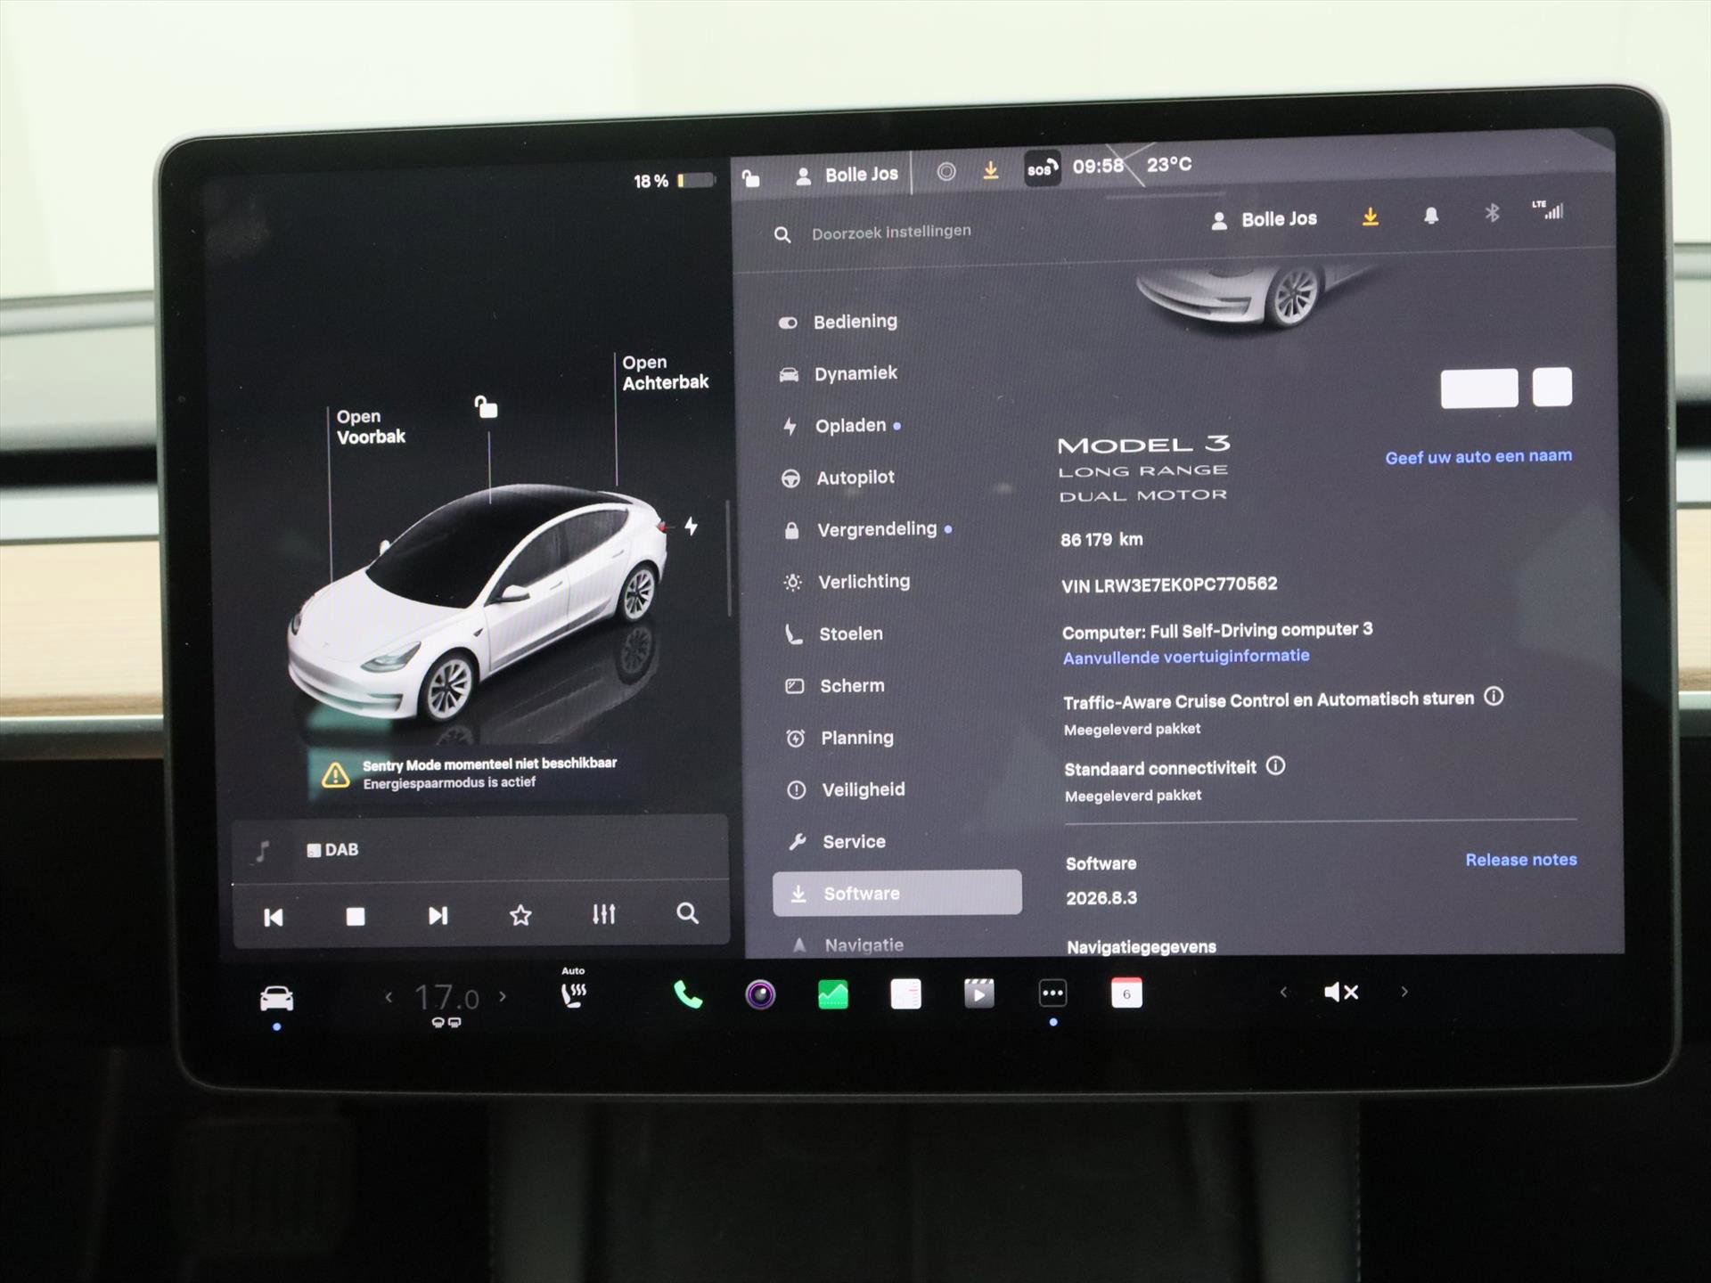Show info for Standaard connectiviteit
The width and height of the screenshot is (1711, 1283).
[x=1275, y=765]
